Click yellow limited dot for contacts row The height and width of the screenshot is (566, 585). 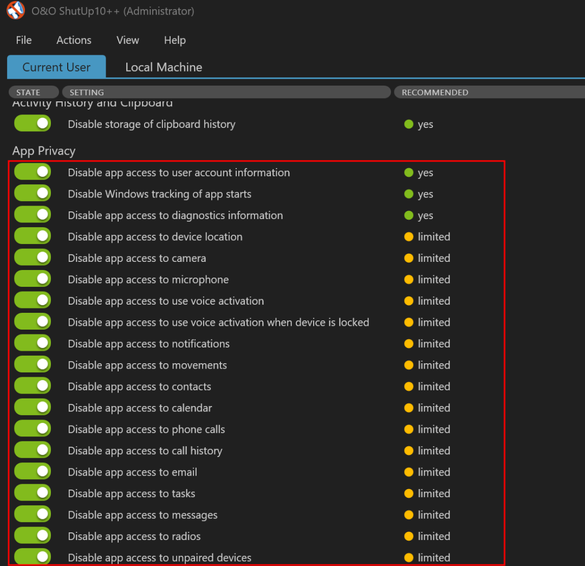coord(408,387)
